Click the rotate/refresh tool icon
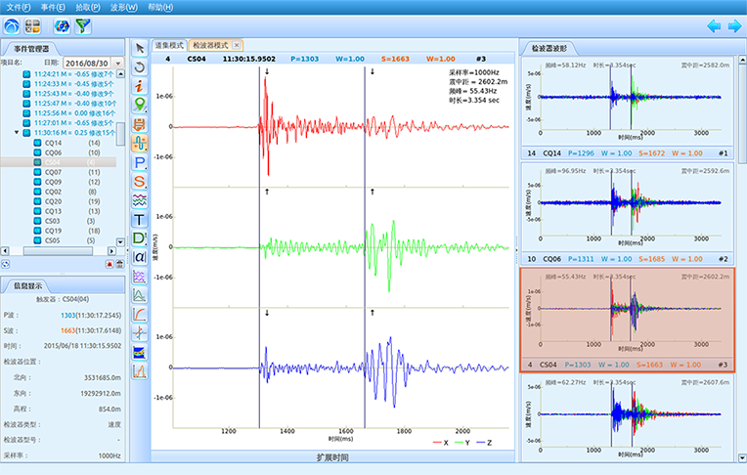The image size is (747, 475). [x=140, y=66]
